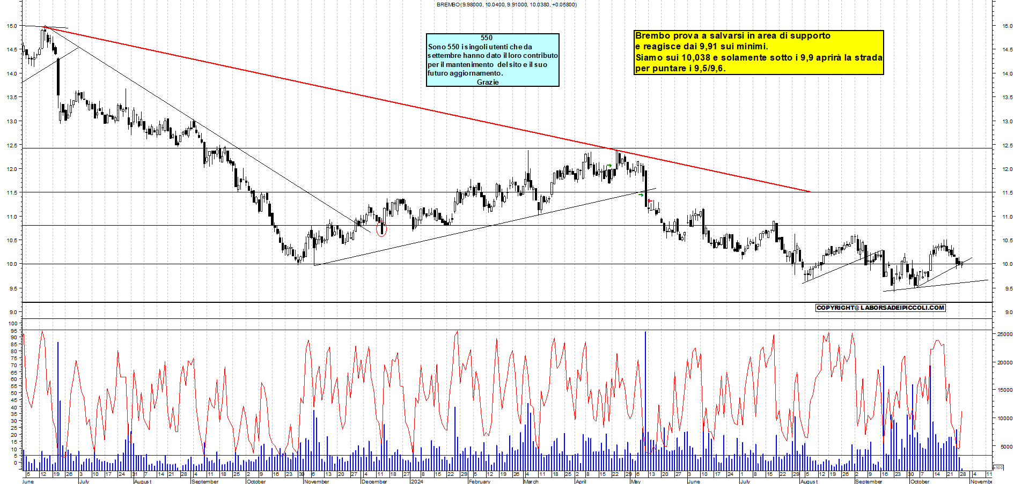
Task: Click the '100' oscillator scale label
Action: [13, 323]
